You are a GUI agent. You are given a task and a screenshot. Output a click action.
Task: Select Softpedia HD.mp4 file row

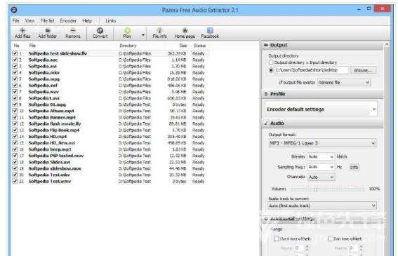click(x=110, y=137)
